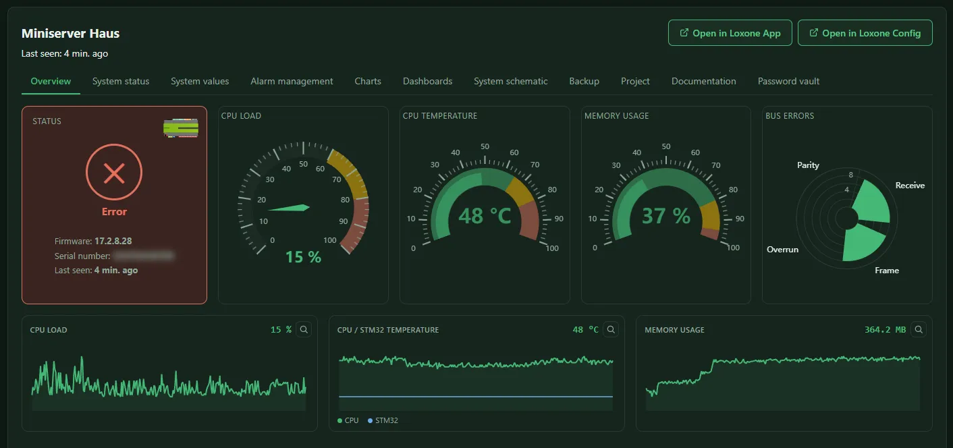The image size is (953, 448).
Task: Click the Open in Loxone Config button
Action: pos(865,33)
